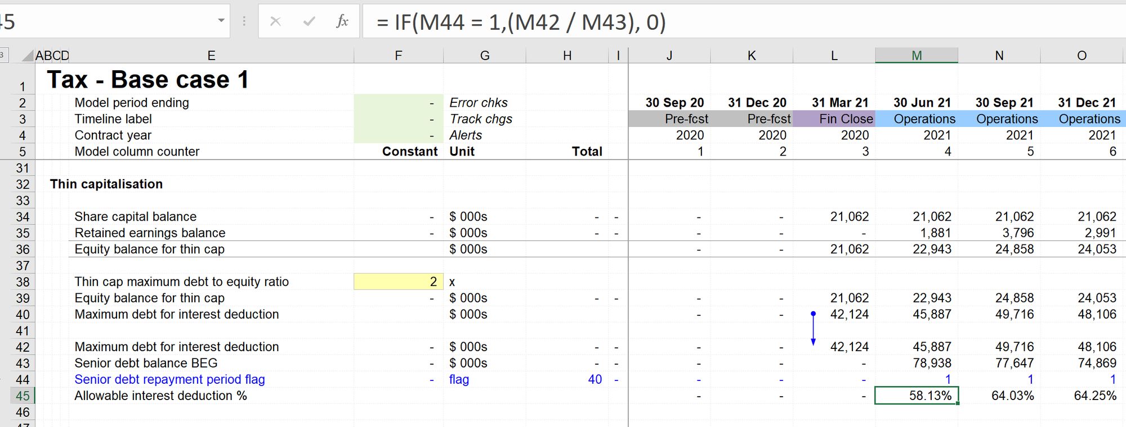Click the Cancel (X) formula bar icon

click(x=275, y=21)
